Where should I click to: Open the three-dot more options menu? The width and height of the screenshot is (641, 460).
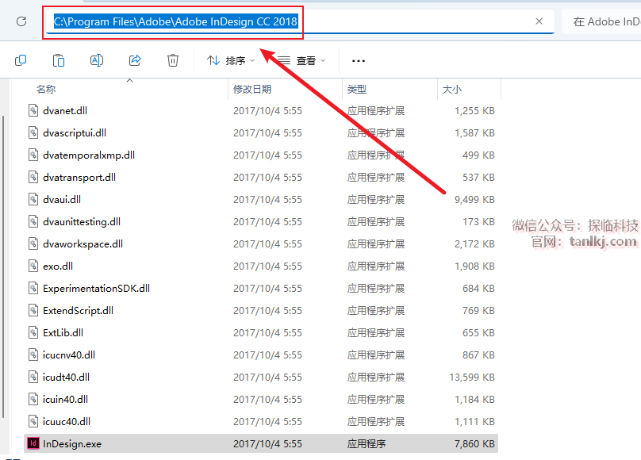[358, 60]
